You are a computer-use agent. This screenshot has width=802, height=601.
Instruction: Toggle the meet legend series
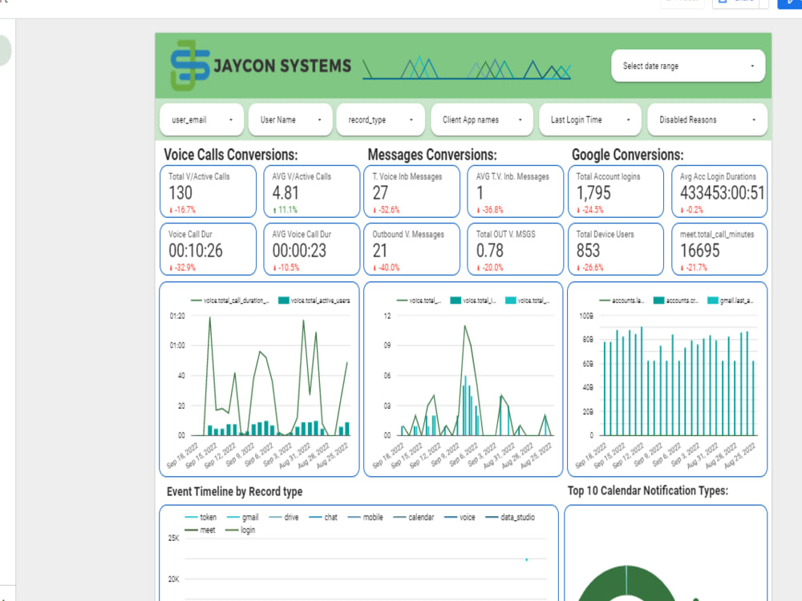point(200,530)
